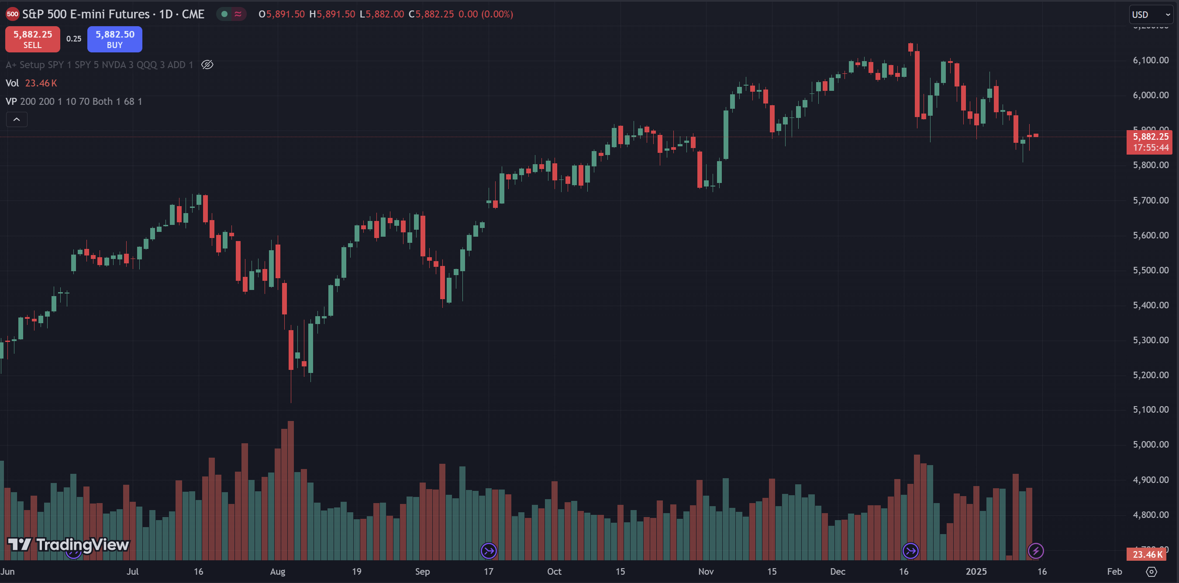
Task: Select the Vol indicator legend
Action: point(12,83)
